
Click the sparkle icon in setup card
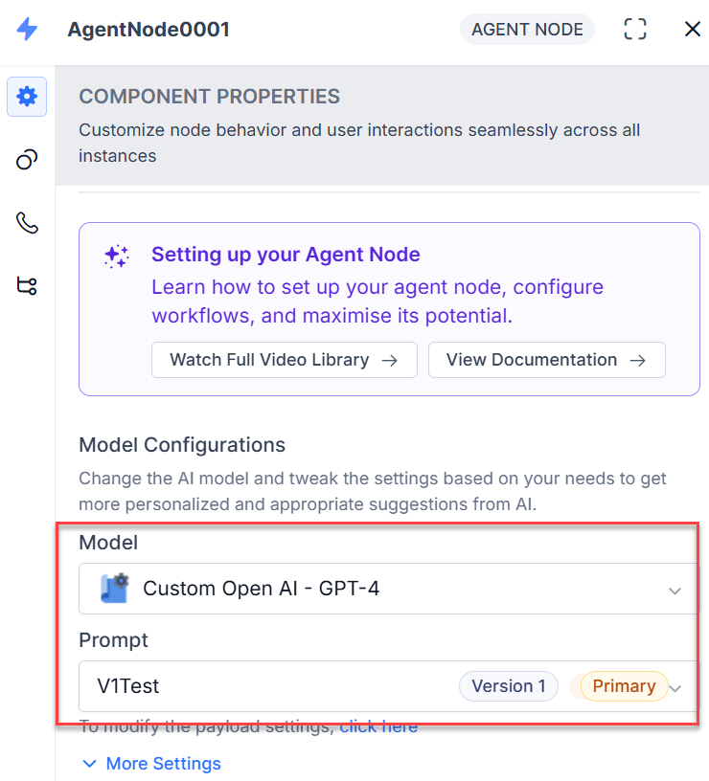tap(117, 256)
